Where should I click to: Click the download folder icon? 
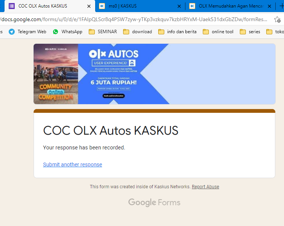click(126, 32)
